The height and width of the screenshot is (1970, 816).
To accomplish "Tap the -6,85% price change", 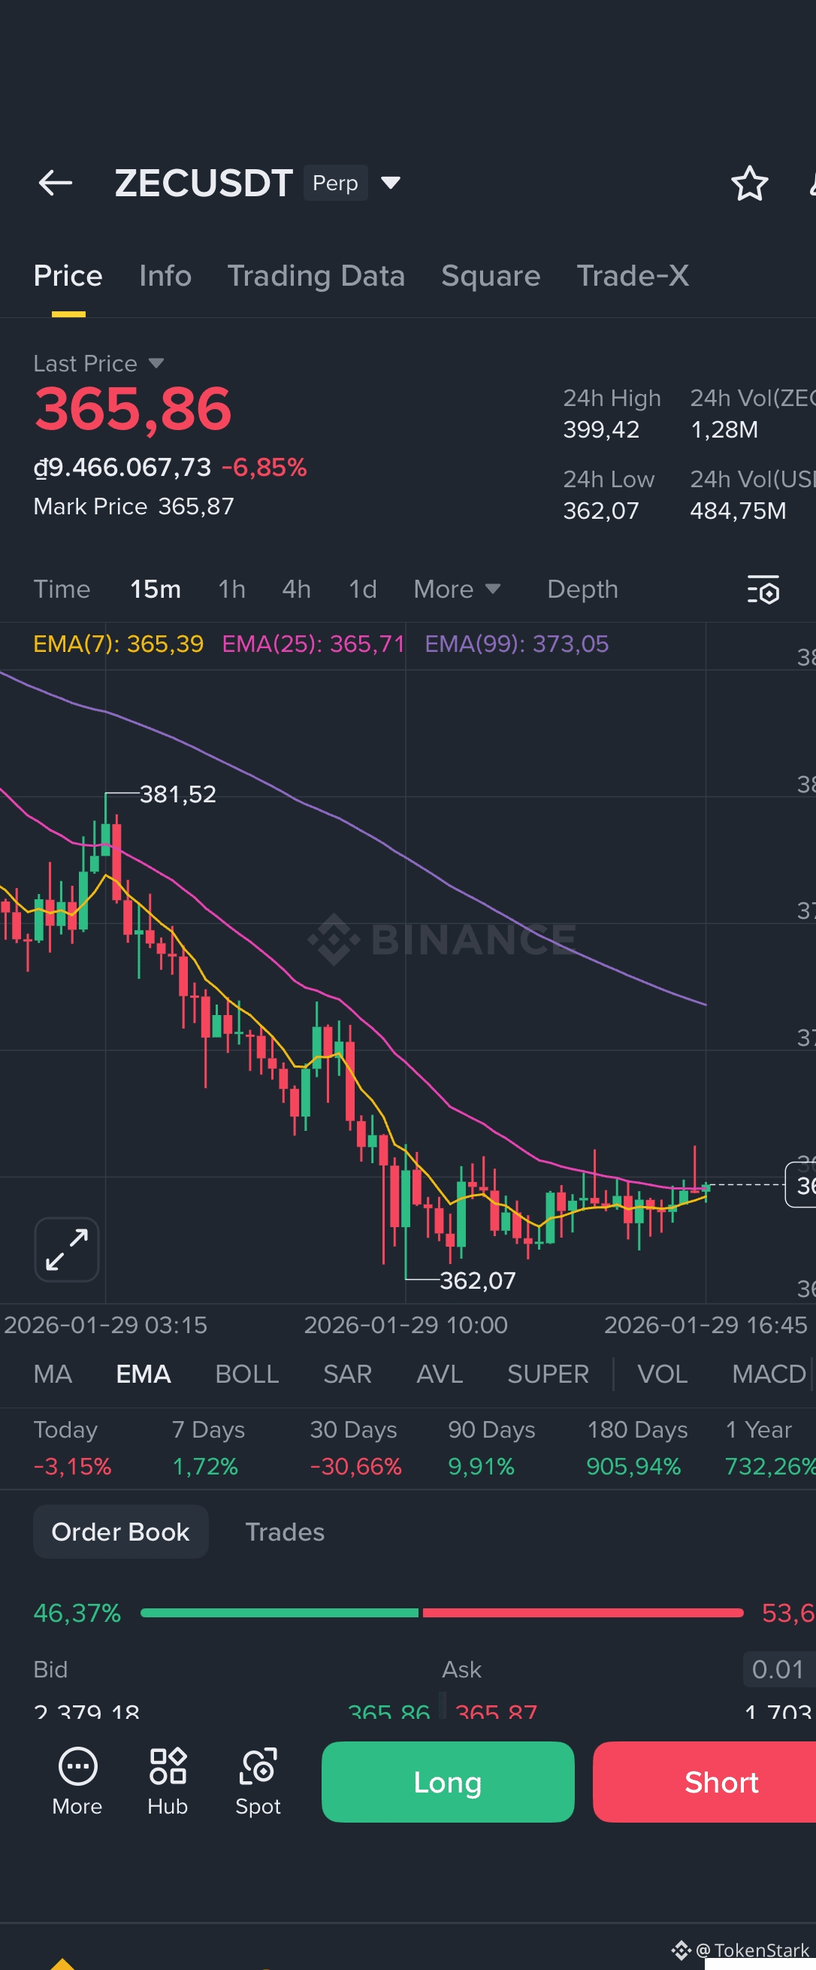I will (x=264, y=466).
